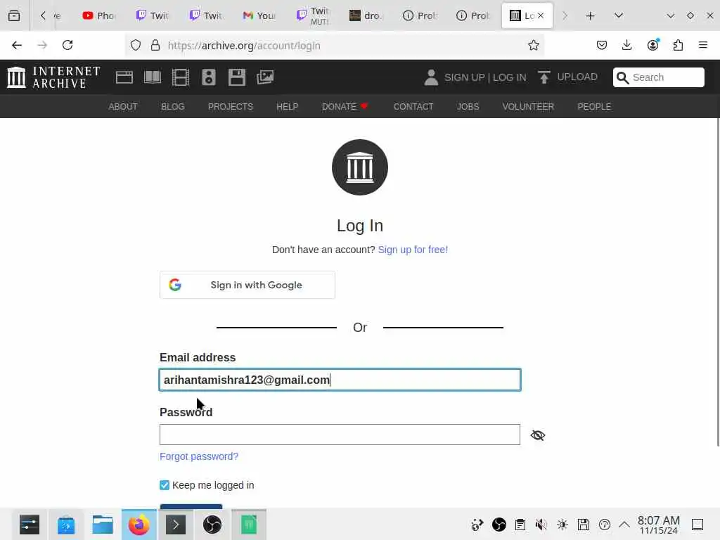720x540 pixels.
Task: Click SIGN UP in the top bar
Action: pyautogui.click(x=464, y=77)
